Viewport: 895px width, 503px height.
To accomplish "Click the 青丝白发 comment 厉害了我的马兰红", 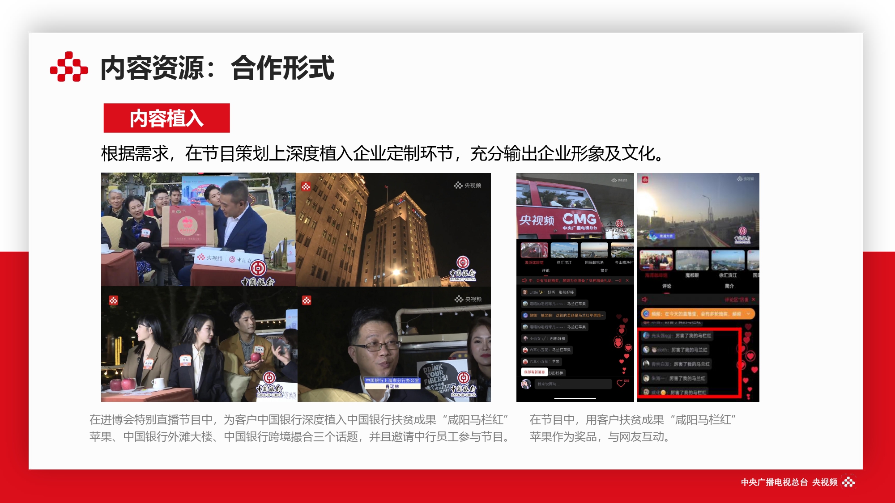I will (677, 364).
